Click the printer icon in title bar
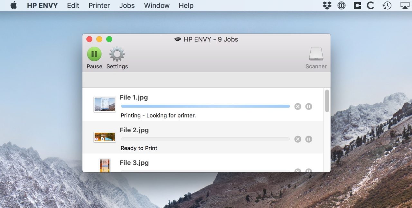The height and width of the screenshot is (208, 412). 178,39
